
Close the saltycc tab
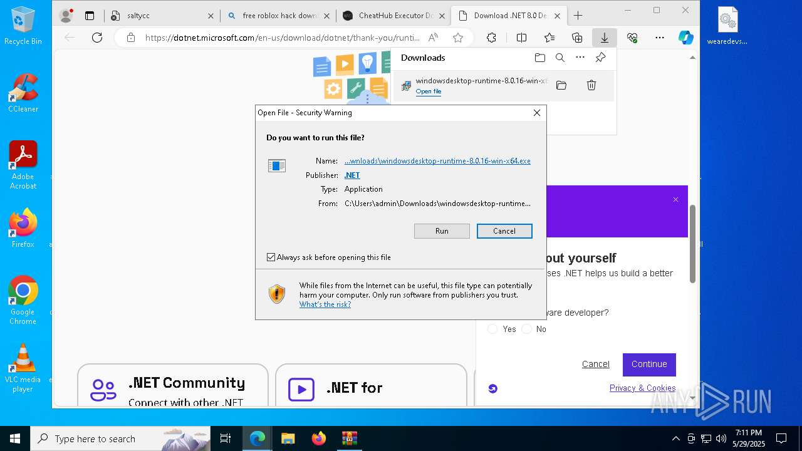tap(211, 16)
